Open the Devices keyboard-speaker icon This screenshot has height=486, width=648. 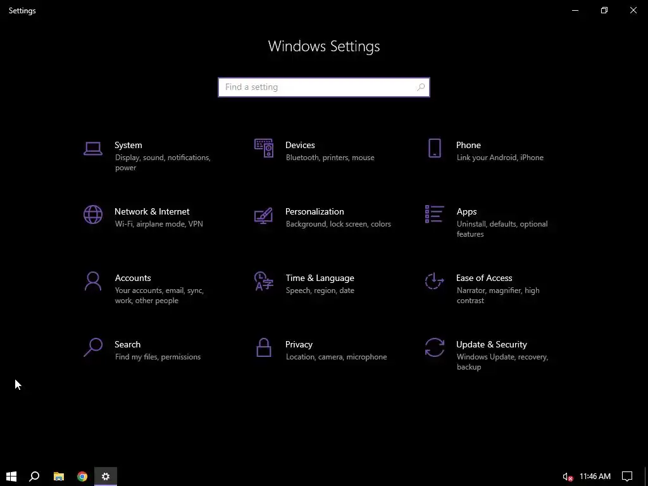264,148
